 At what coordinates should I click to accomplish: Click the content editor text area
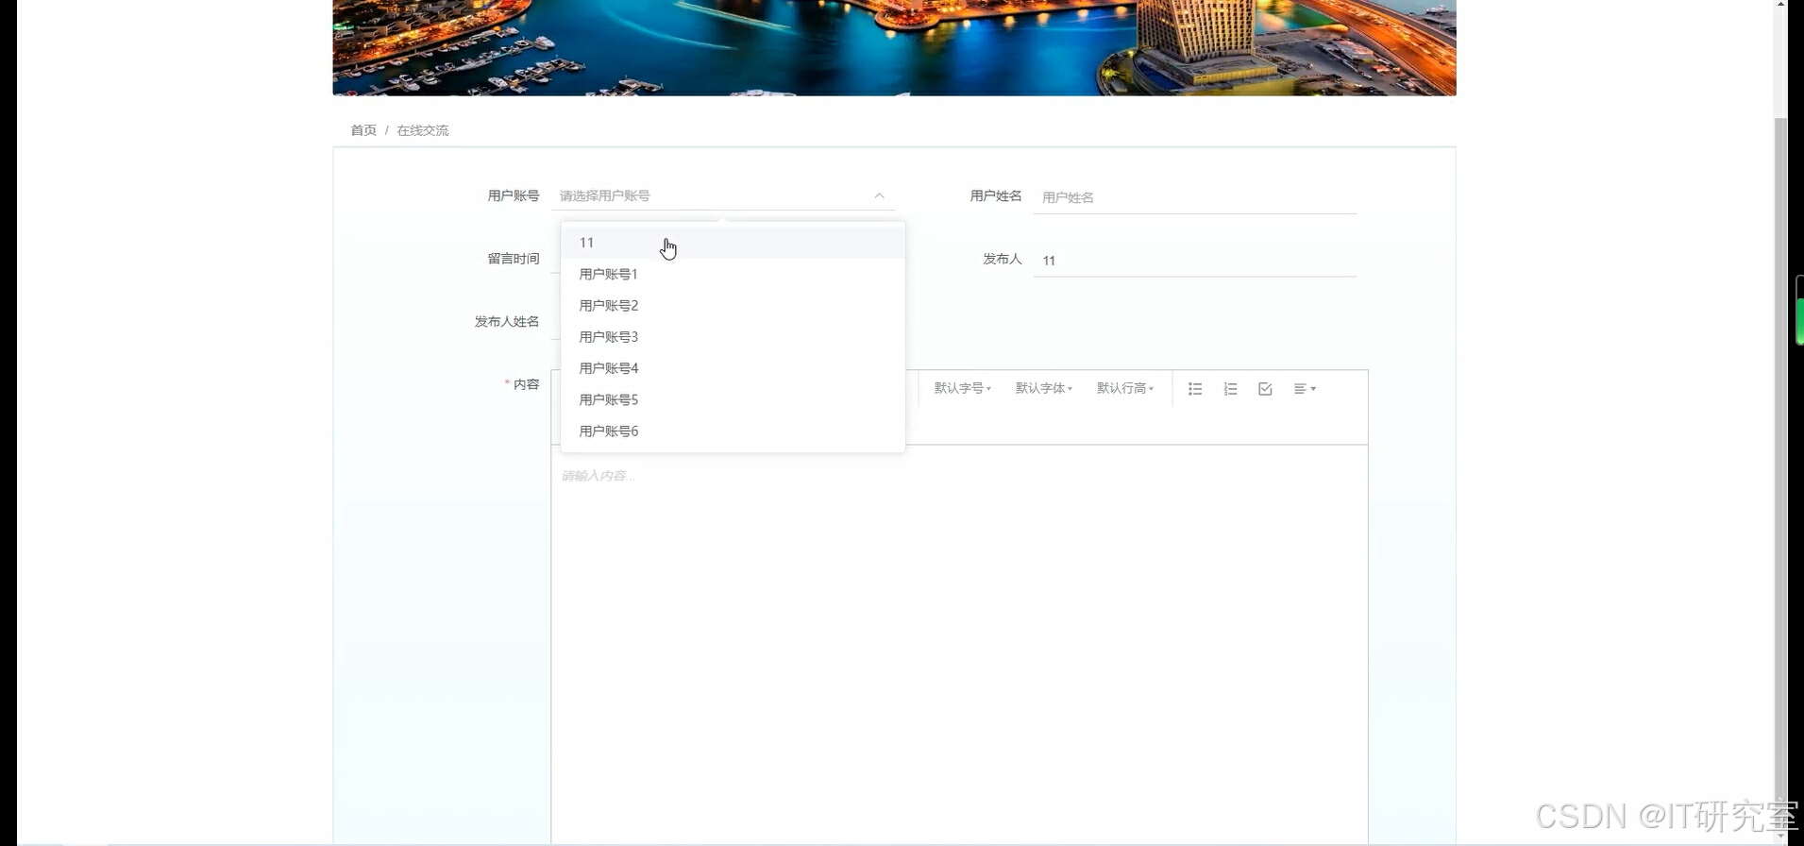[959, 646]
